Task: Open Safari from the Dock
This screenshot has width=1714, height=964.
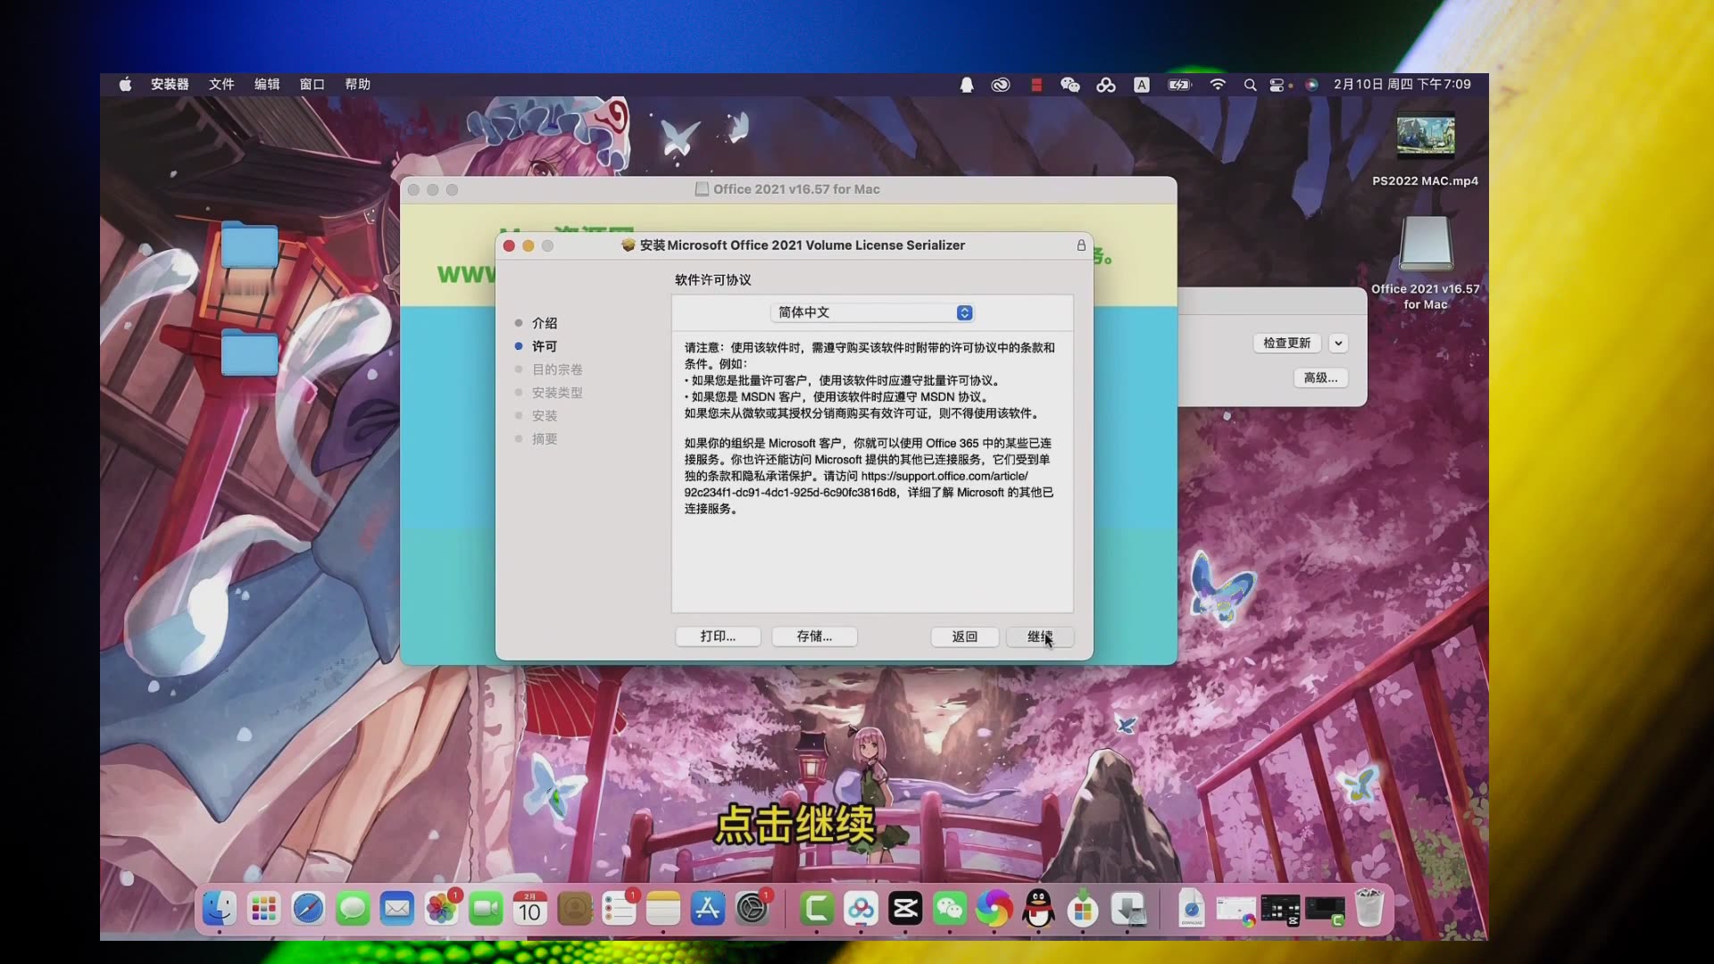Action: [x=308, y=910]
